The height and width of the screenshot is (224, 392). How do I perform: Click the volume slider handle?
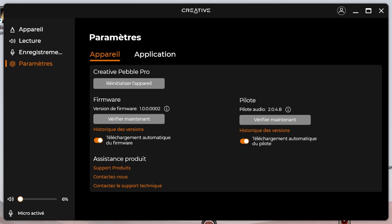coord(20,199)
